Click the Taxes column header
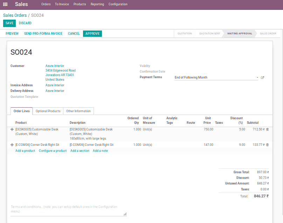The height and width of the screenshot is (223, 283). pyautogui.click(x=219, y=123)
